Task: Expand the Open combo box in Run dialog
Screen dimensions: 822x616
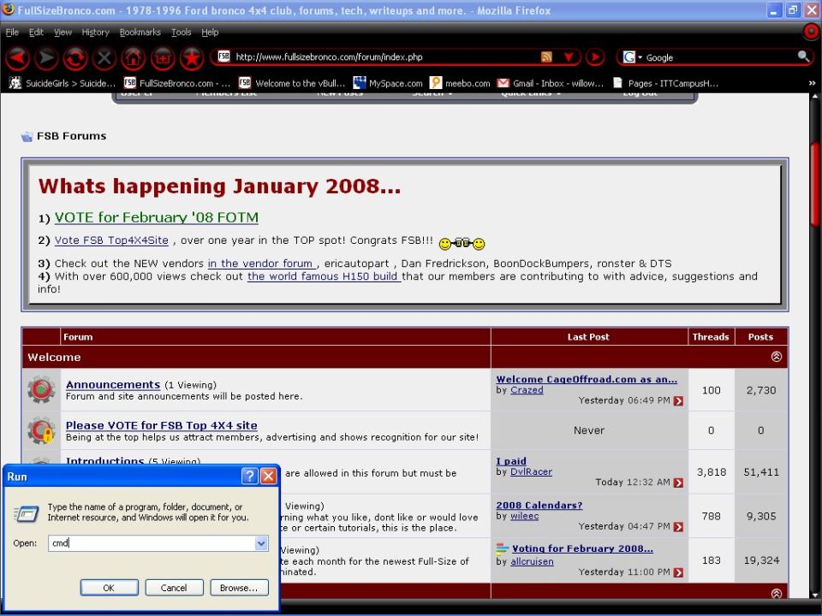Action: pos(261,543)
